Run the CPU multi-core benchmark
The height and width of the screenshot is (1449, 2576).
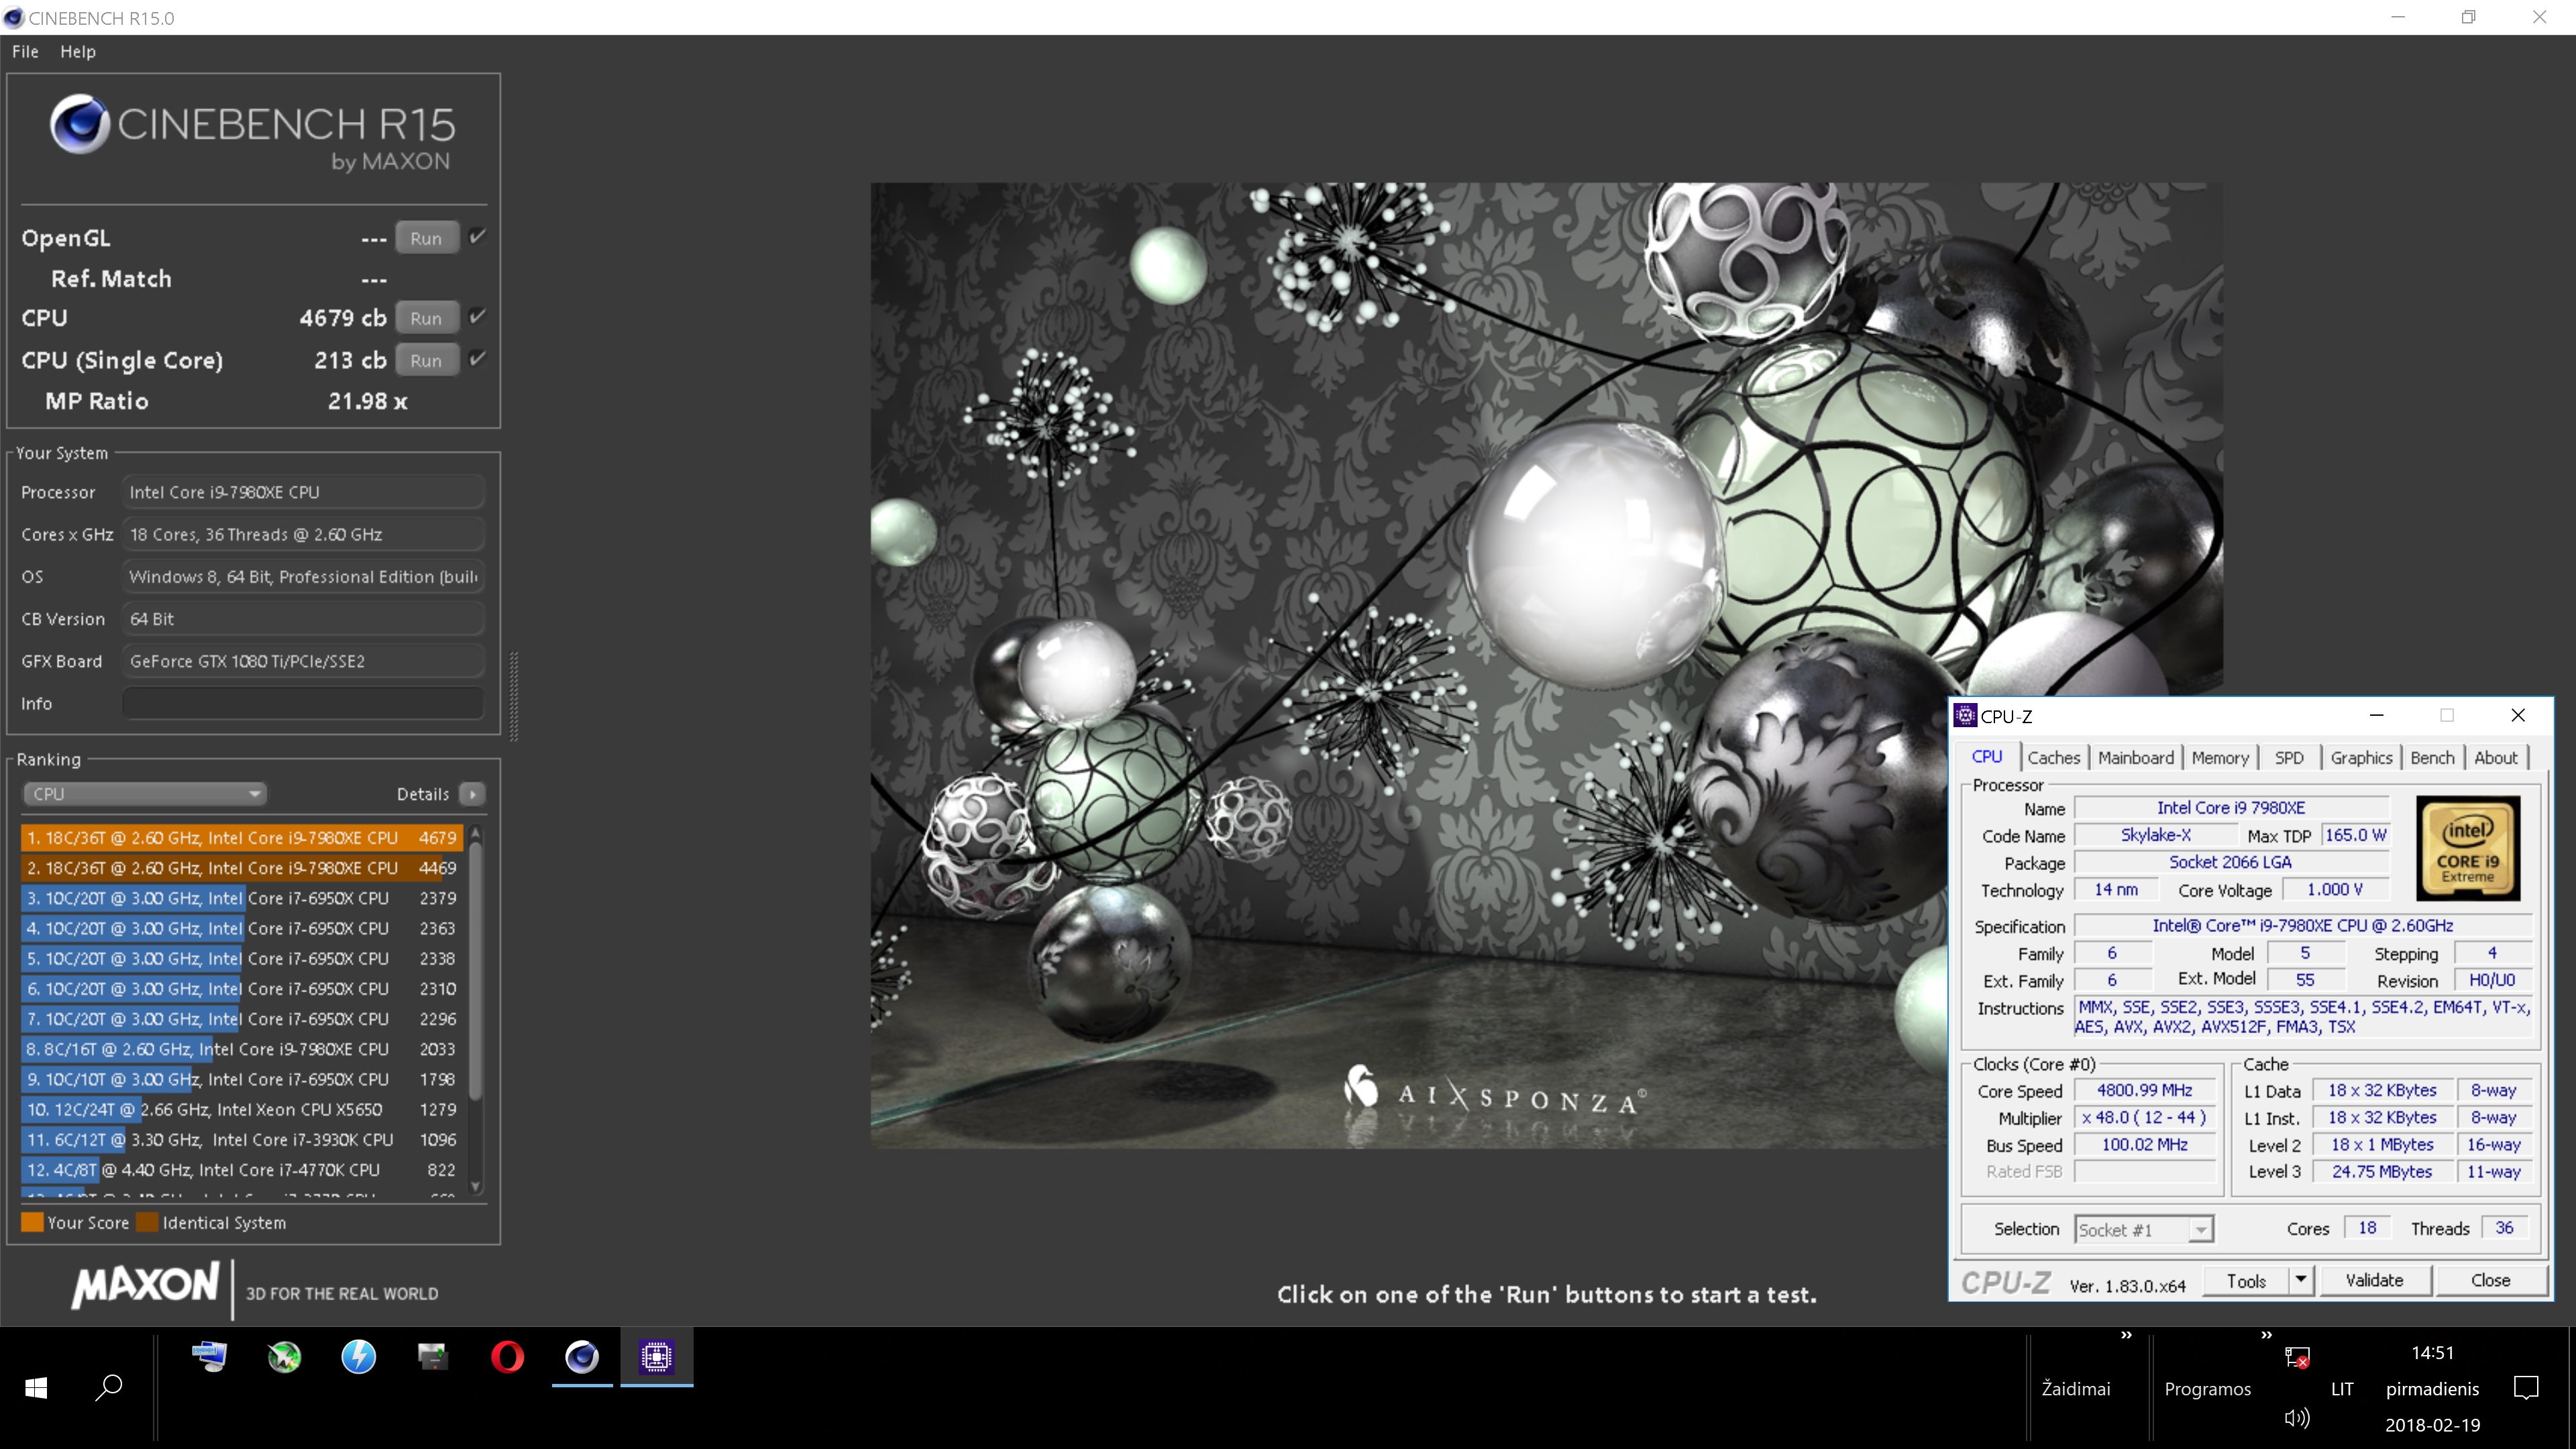point(426,318)
